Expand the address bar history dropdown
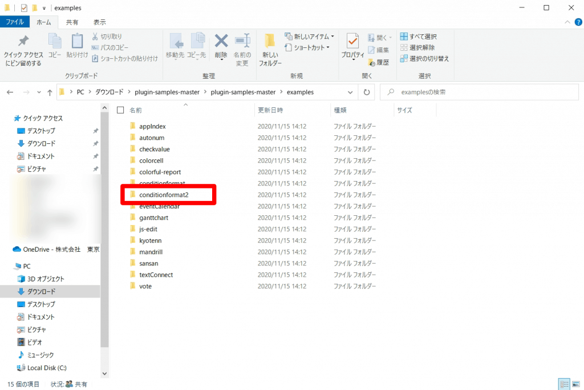This screenshot has width=584, height=390. pyautogui.click(x=350, y=92)
